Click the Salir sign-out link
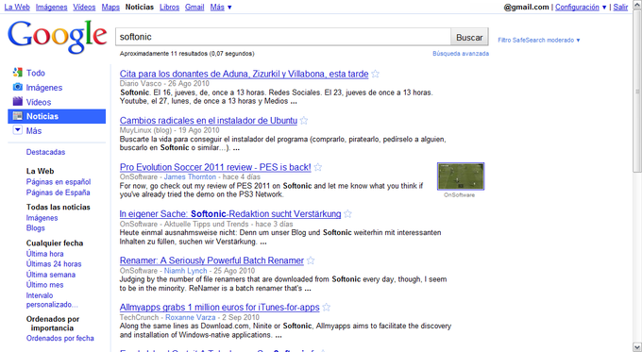Screen dimensions: 642x352 click(x=620, y=7)
